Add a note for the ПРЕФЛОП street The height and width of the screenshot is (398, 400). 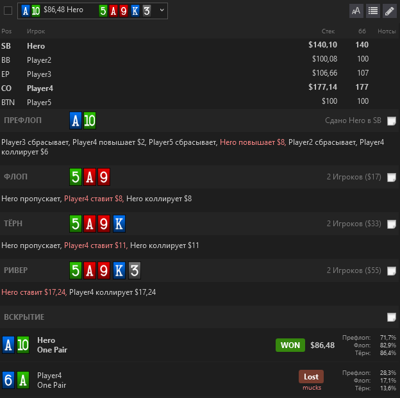coord(392,121)
